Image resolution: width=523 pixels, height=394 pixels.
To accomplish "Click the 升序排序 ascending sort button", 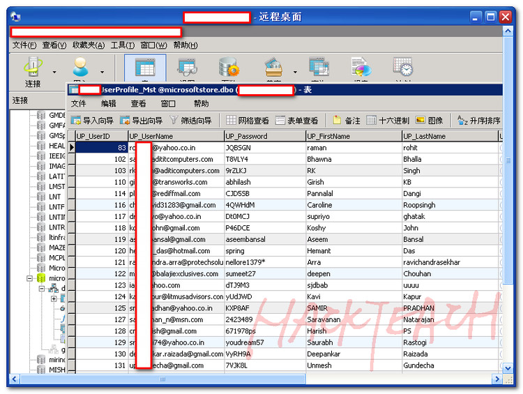I will (x=479, y=121).
